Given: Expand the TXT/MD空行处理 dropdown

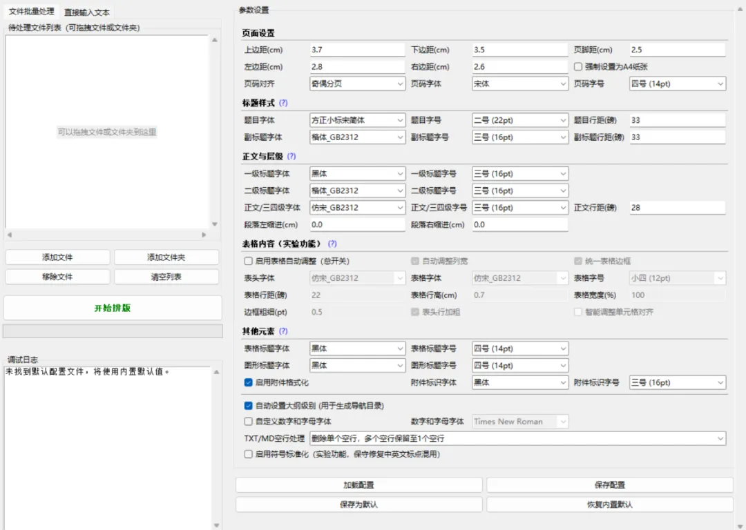Looking at the screenshot, I should tap(517, 438).
